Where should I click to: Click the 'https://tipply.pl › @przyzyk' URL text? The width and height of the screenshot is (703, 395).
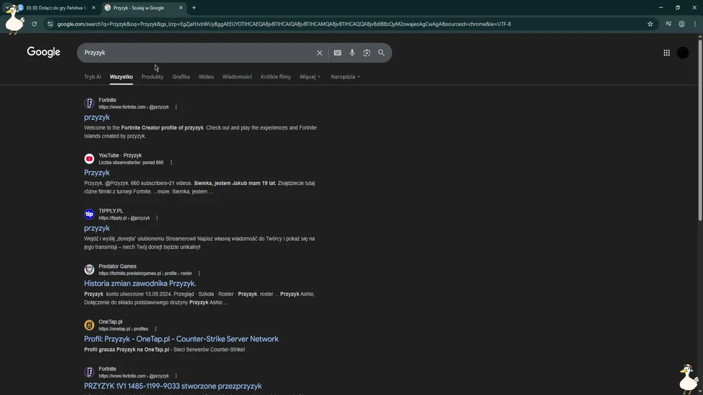[x=124, y=218]
